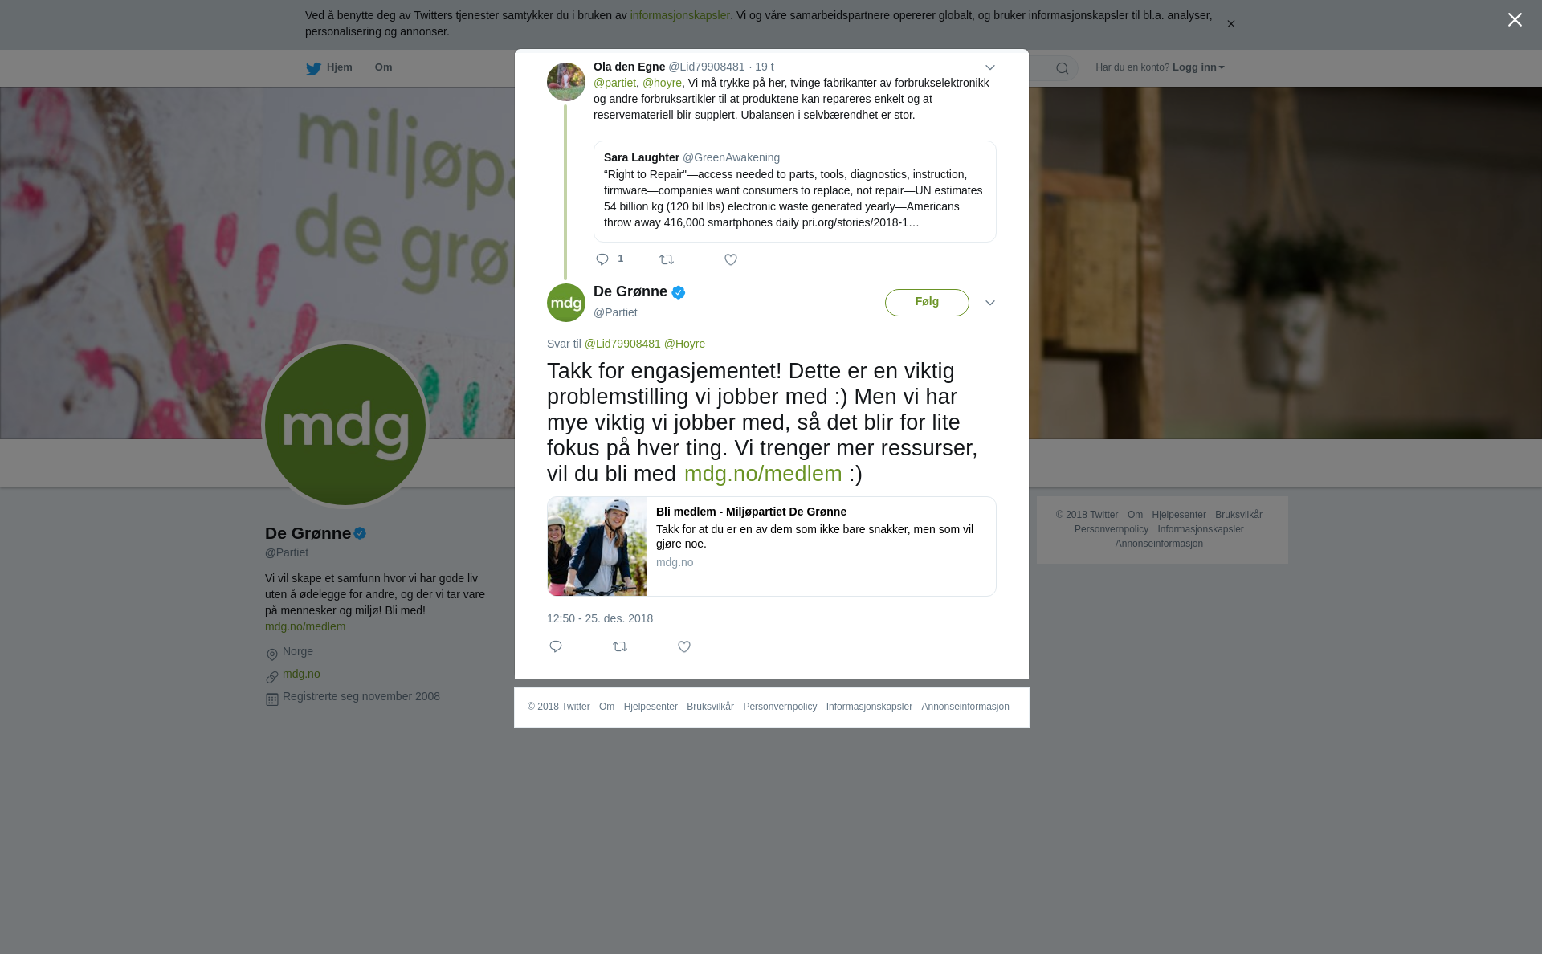Open Ola den Egne tweet options chevron
Screen dimensions: 1542x954
pyautogui.click(x=990, y=68)
